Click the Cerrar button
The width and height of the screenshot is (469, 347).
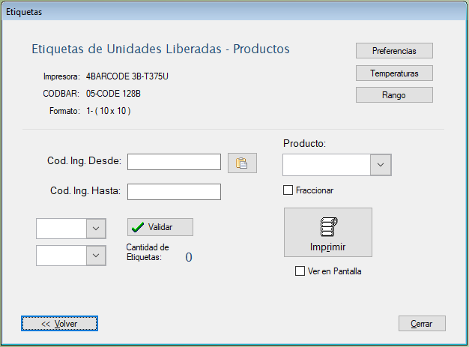[422, 323]
